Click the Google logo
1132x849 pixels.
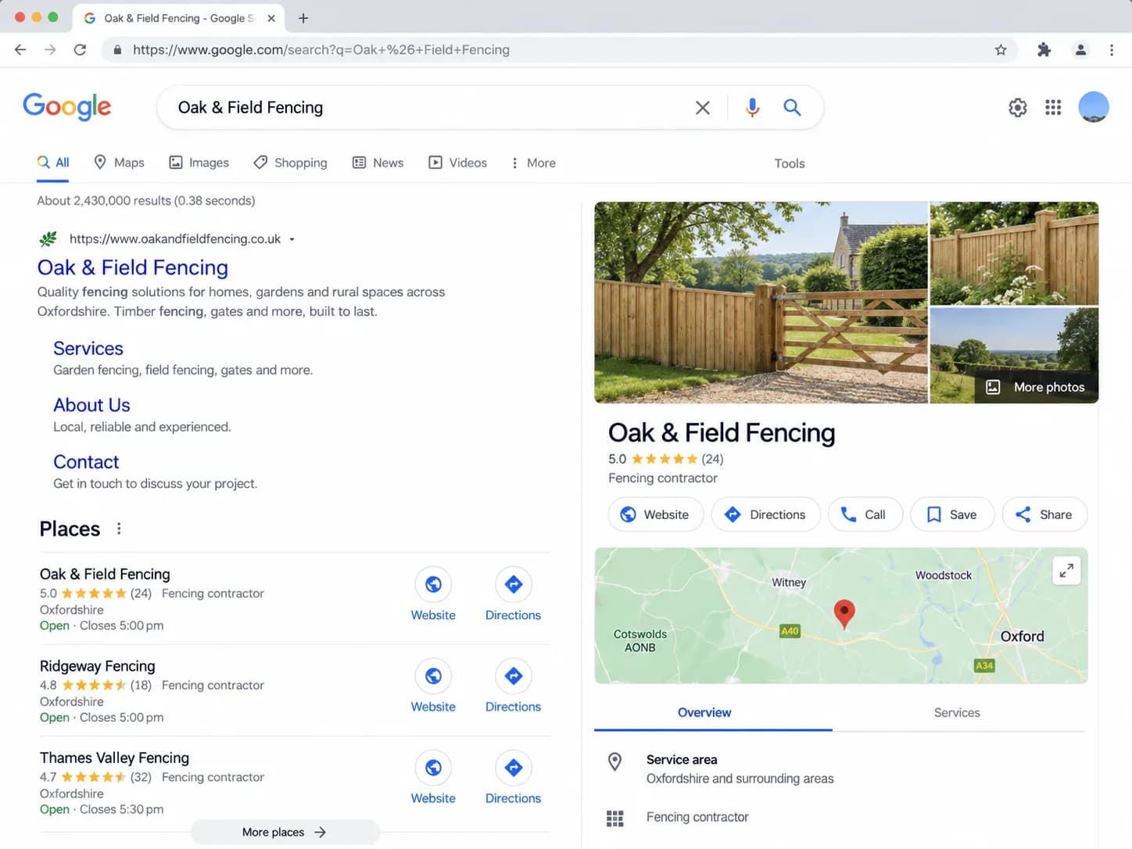click(x=67, y=107)
